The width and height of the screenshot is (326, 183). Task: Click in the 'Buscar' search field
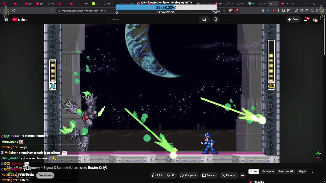click(x=154, y=19)
